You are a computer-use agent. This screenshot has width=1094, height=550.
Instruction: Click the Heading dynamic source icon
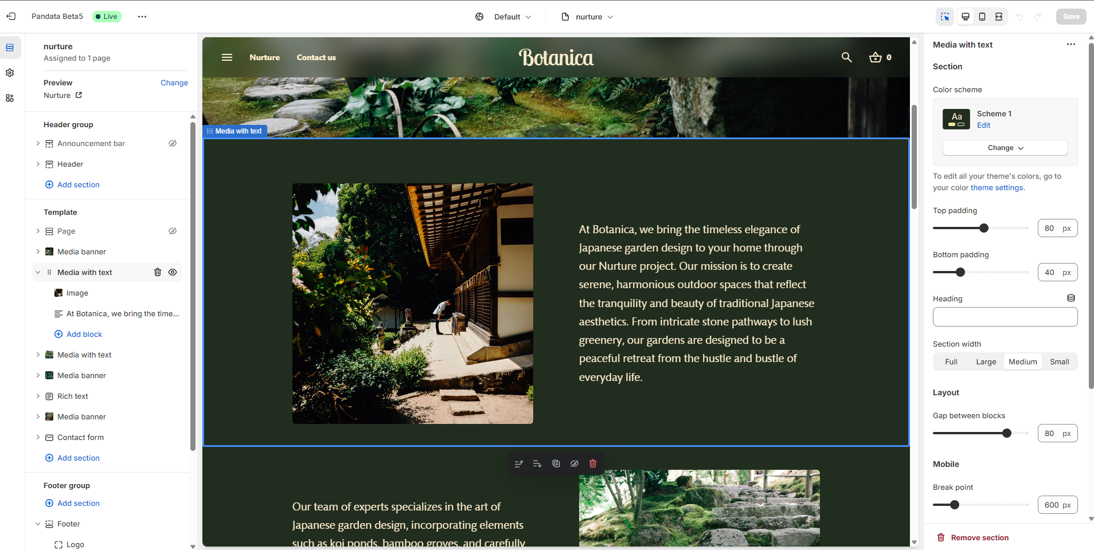(1070, 298)
